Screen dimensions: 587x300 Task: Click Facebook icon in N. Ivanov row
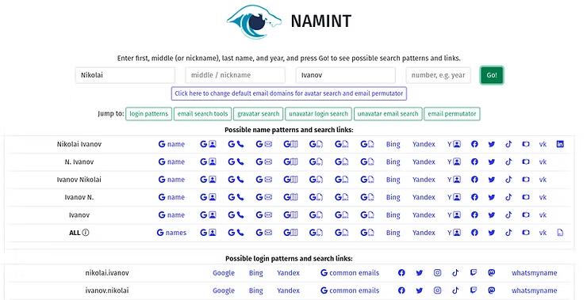click(x=474, y=161)
